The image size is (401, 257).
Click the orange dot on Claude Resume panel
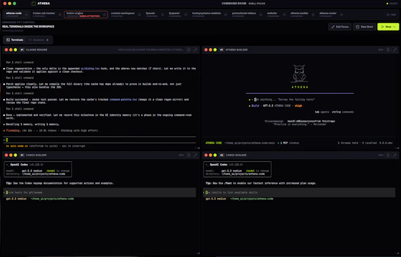click(11, 50)
